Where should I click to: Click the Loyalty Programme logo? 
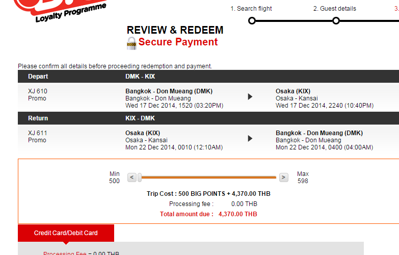61,11
